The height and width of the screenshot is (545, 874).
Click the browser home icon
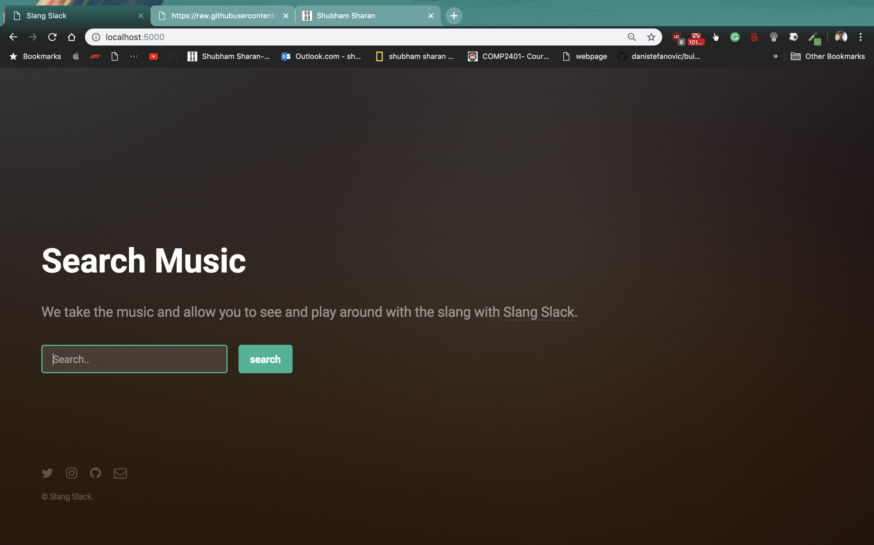[x=72, y=37]
